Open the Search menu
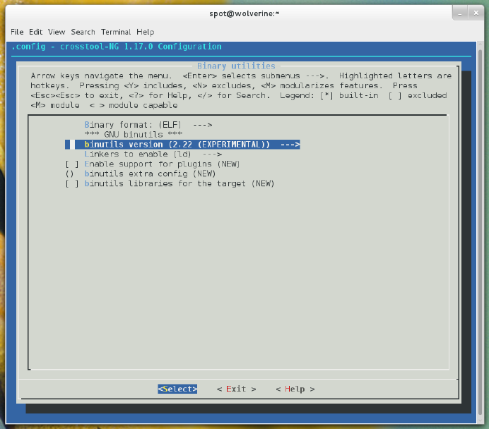489x429 pixels. [x=83, y=32]
